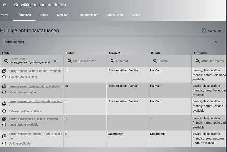Click the Entiteit column header
This screenshot has height=152, width=227.
click(x=7, y=53)
